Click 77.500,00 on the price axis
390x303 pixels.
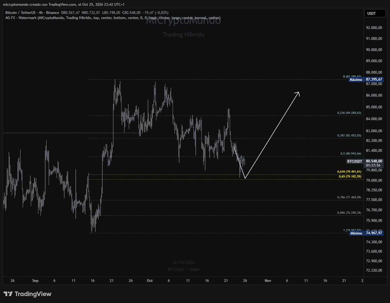click(x=374, y=200)
